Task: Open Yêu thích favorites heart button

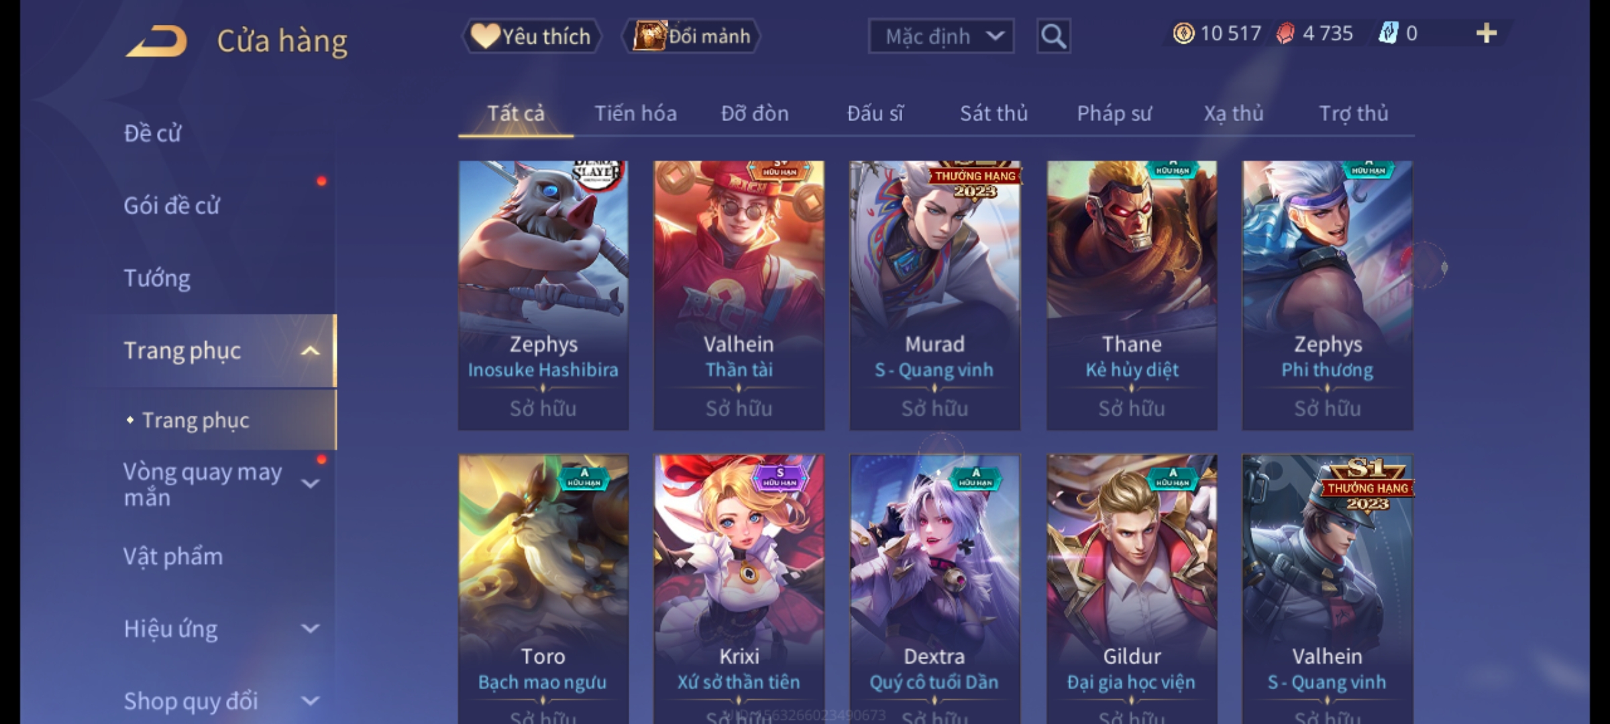Action: pyautogui.click(x=531, y=36)
